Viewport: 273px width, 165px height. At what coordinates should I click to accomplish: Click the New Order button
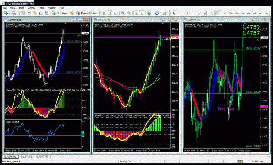click(x=60, y=13)
